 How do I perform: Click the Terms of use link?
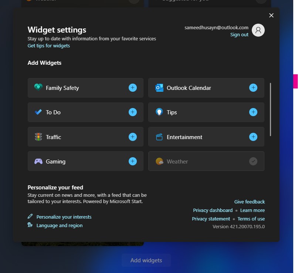click(x=251, y=219)
